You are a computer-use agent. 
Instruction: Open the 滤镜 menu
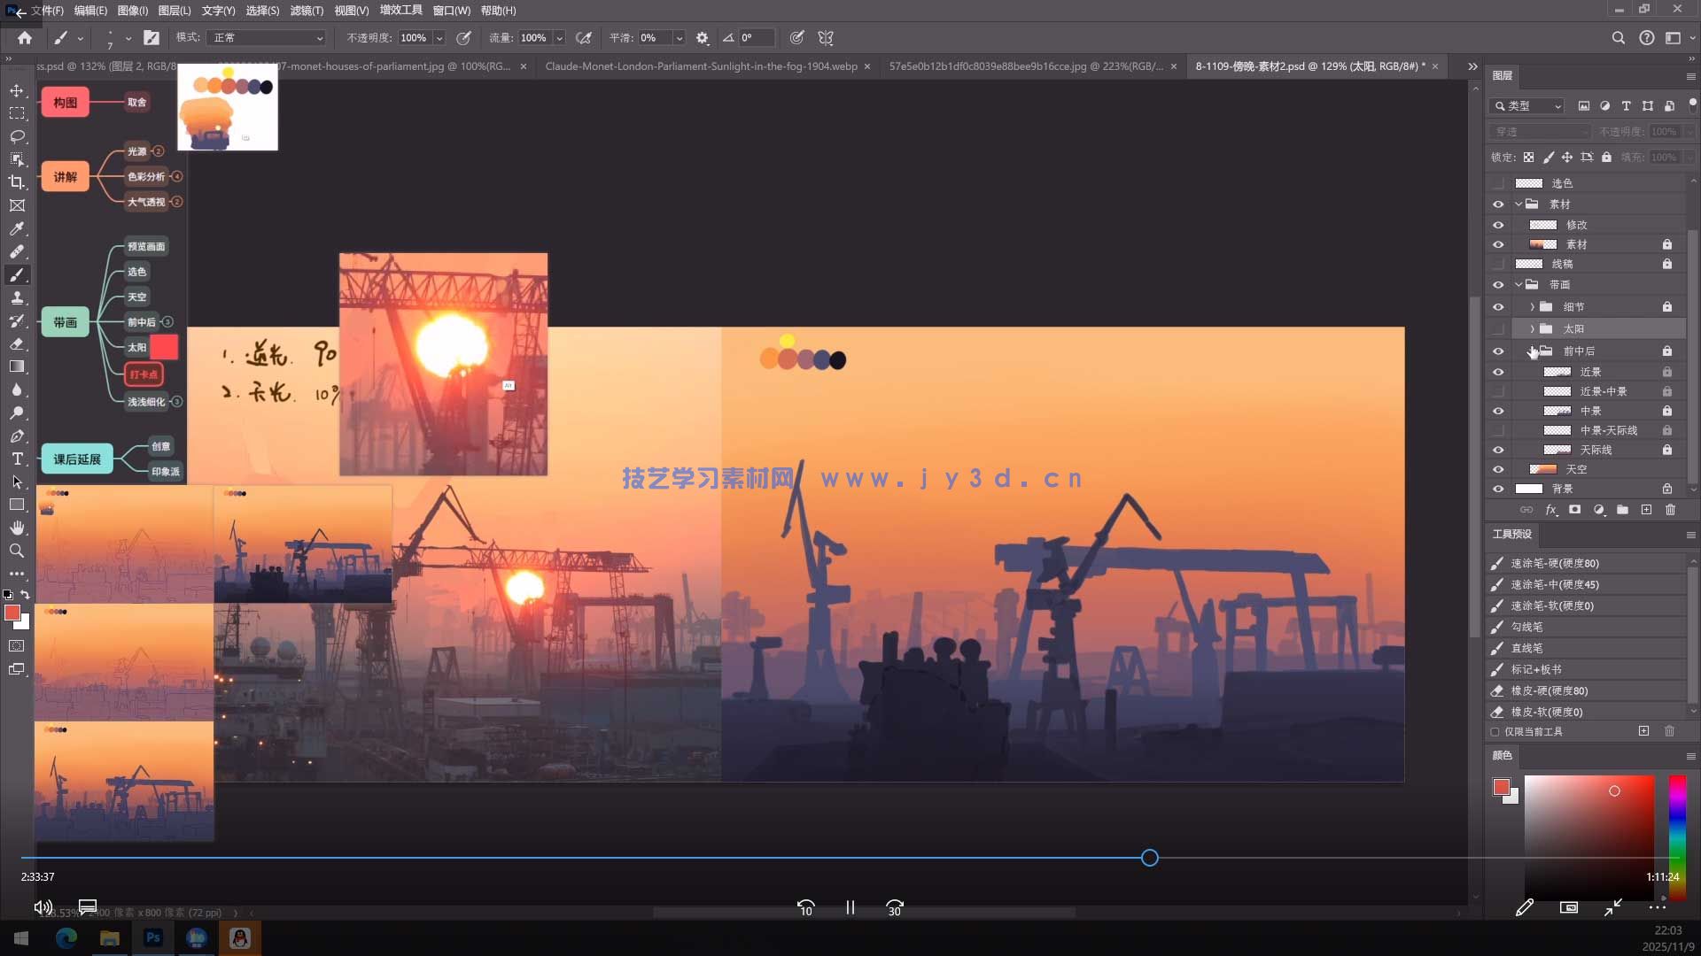(x=306, y=10)
